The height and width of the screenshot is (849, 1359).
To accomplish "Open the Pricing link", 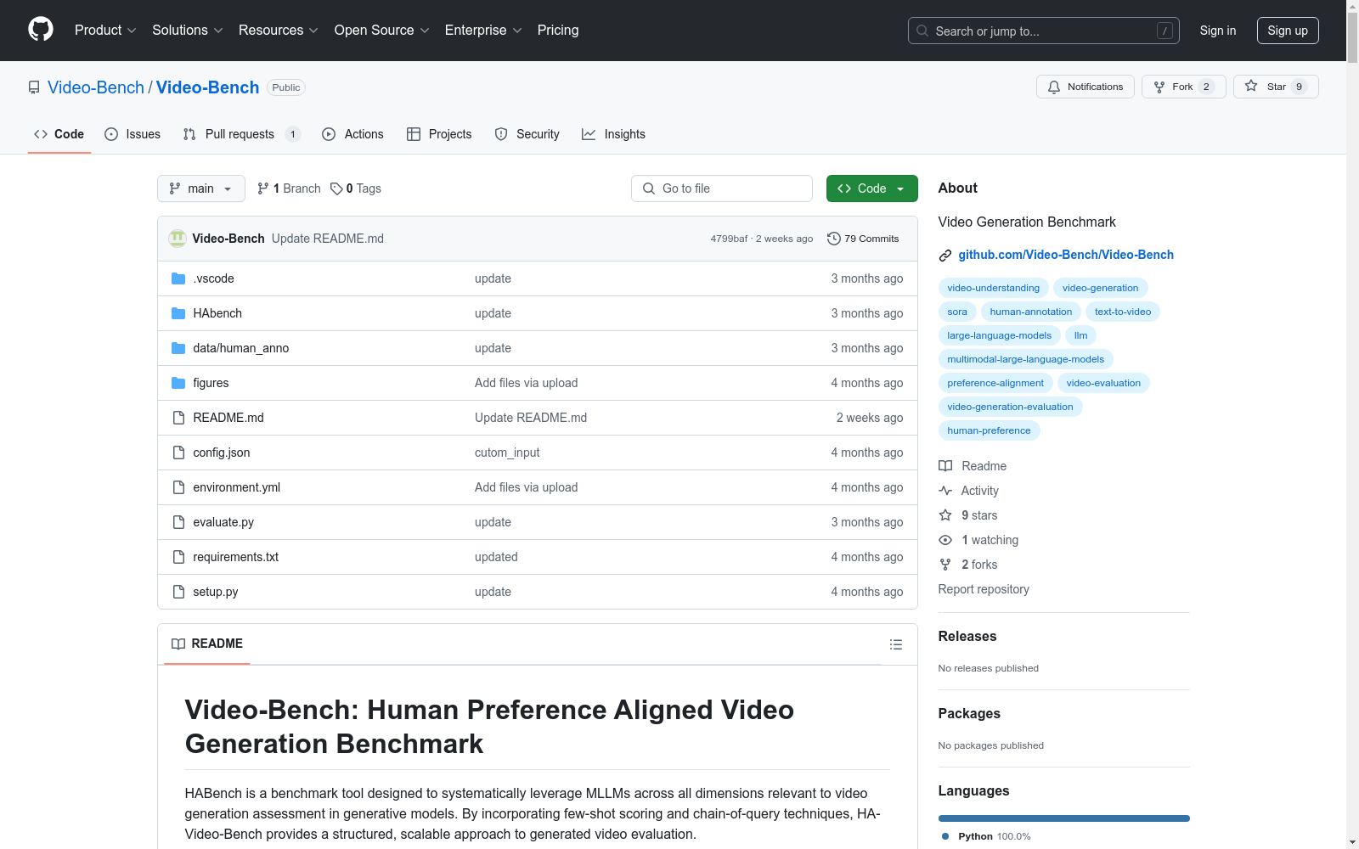I will [558, 30].
